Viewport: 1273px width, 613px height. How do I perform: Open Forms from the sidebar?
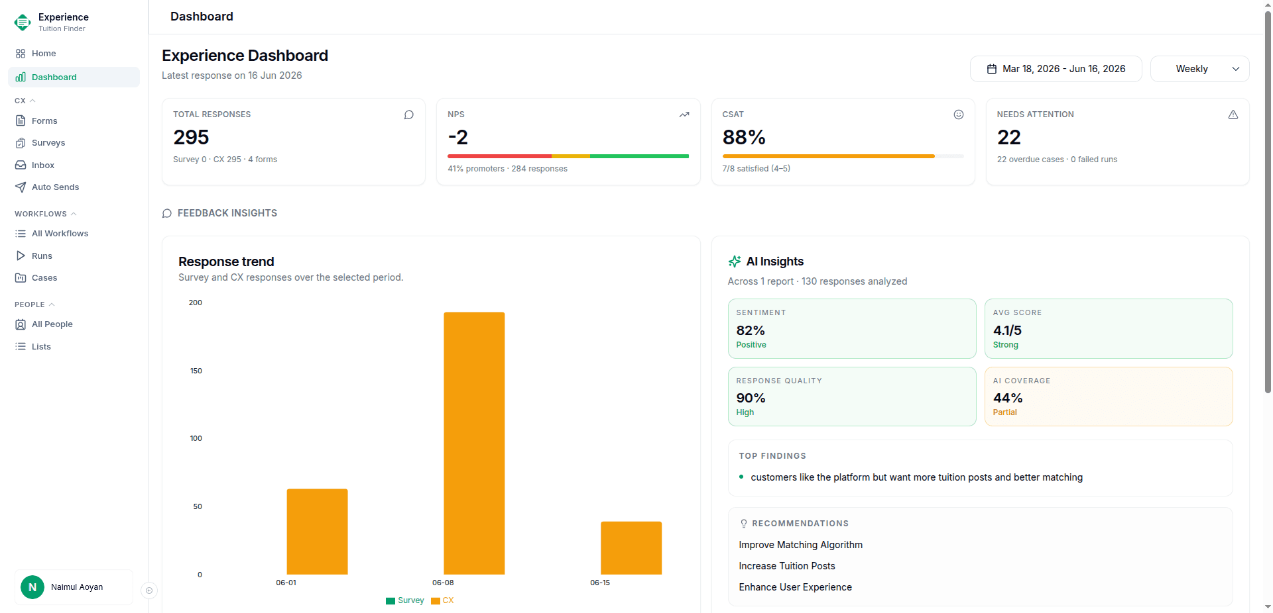[x=74, y=121]
